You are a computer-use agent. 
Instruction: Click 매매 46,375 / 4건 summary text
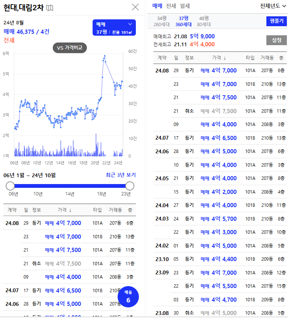click(26, 31)
